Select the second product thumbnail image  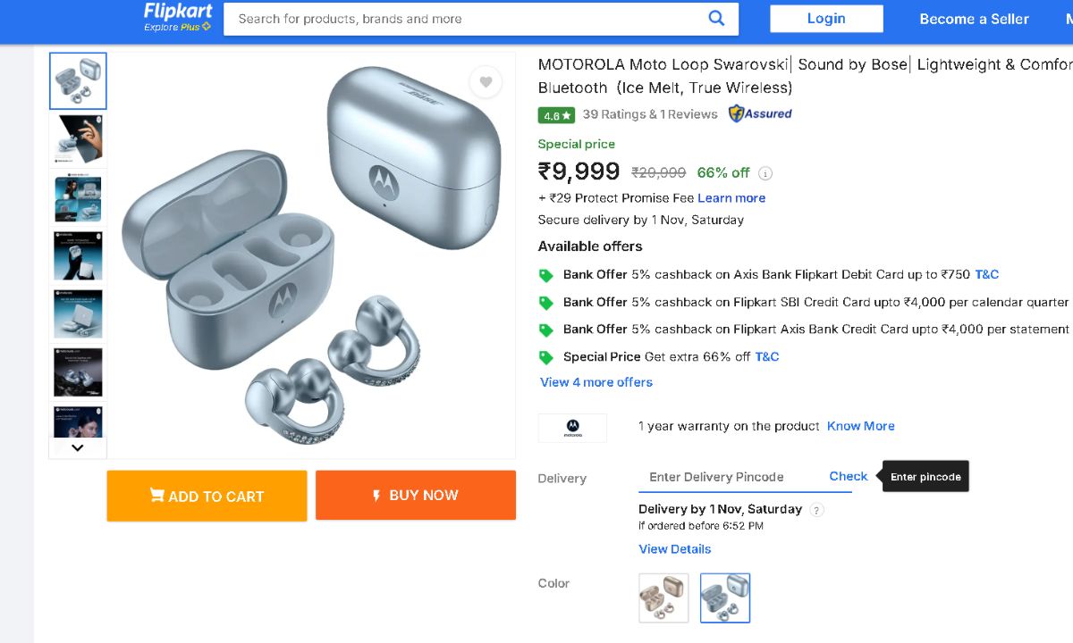click(78, 139)
